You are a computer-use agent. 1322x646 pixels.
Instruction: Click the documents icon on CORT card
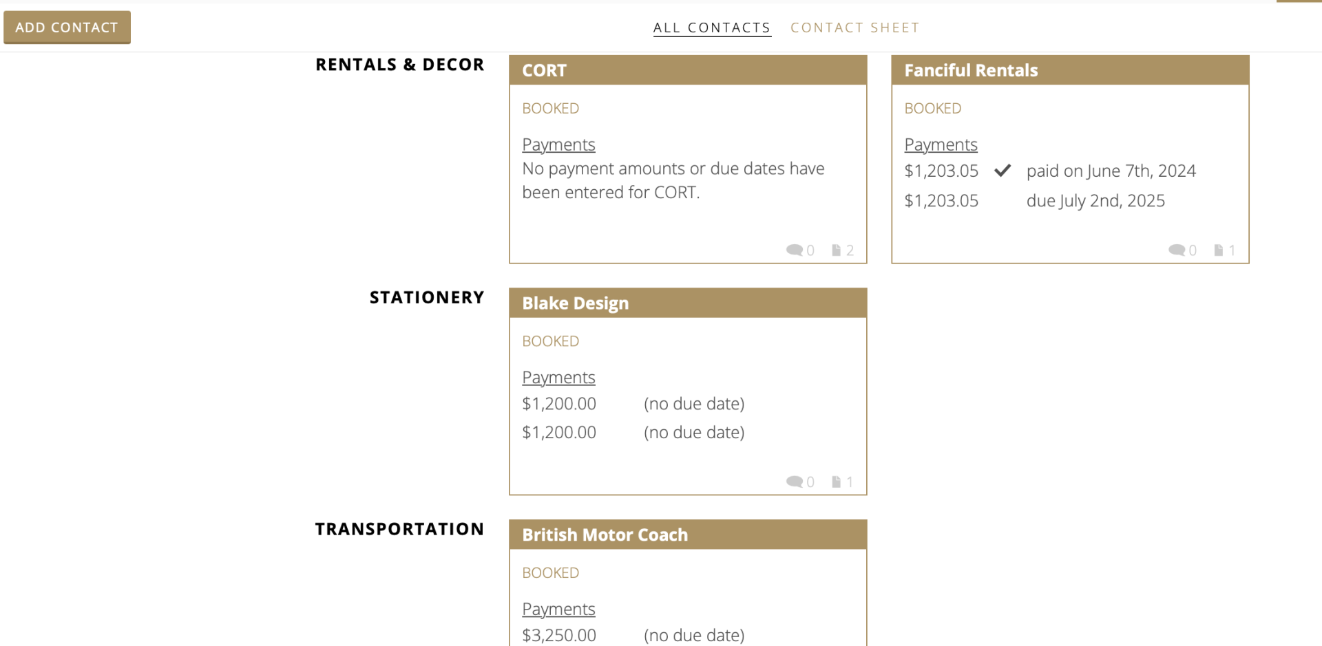point(836,250)
